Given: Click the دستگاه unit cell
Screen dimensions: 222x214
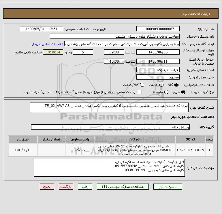Looking at the screenshot, I should point(80,150).
